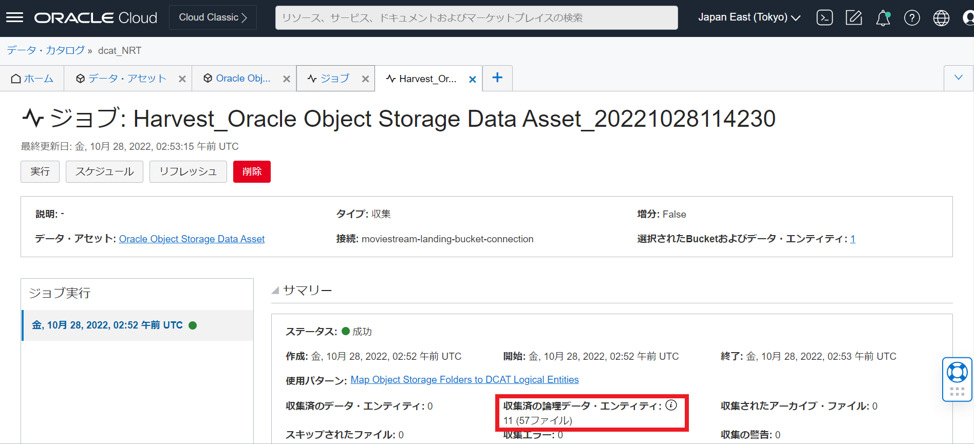974x444 pixels.
Task: Open Oracle Object Storage Data Asset link
Action: point(192,239)
